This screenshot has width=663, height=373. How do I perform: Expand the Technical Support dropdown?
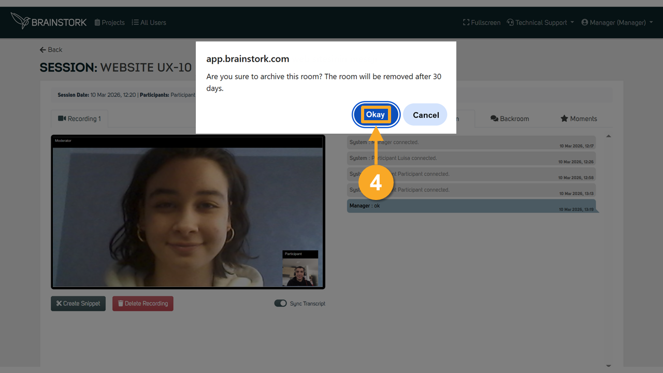(540, 22)
